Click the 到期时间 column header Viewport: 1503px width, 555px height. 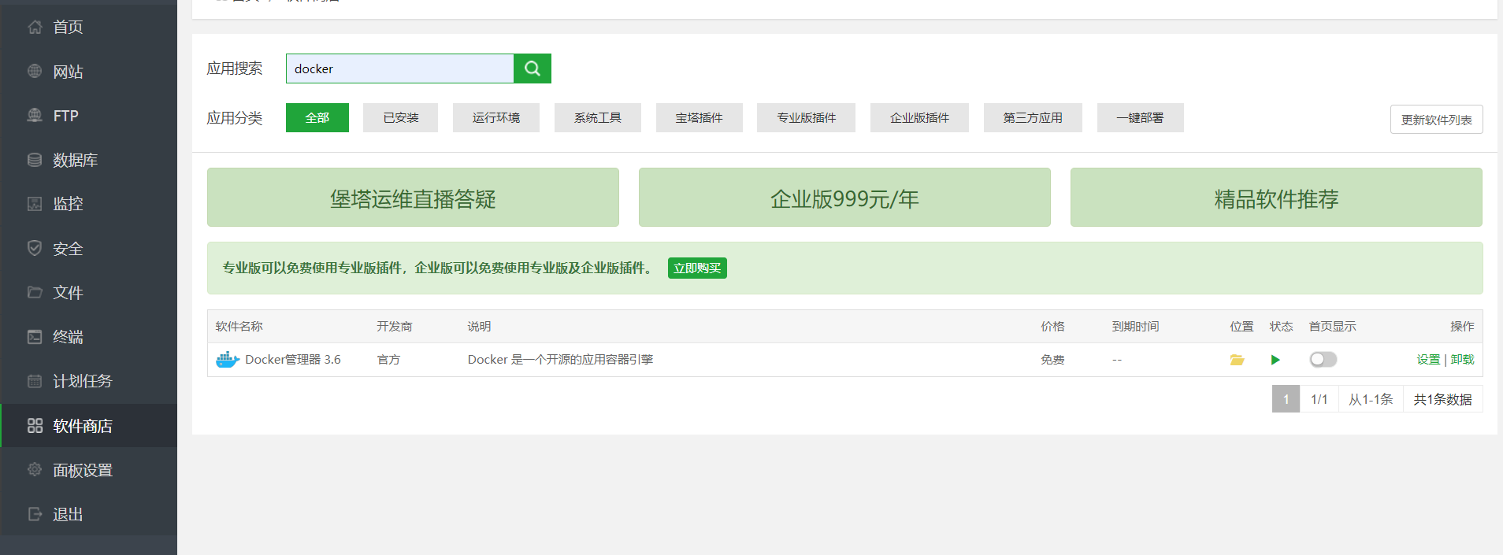click(1135, 327)
